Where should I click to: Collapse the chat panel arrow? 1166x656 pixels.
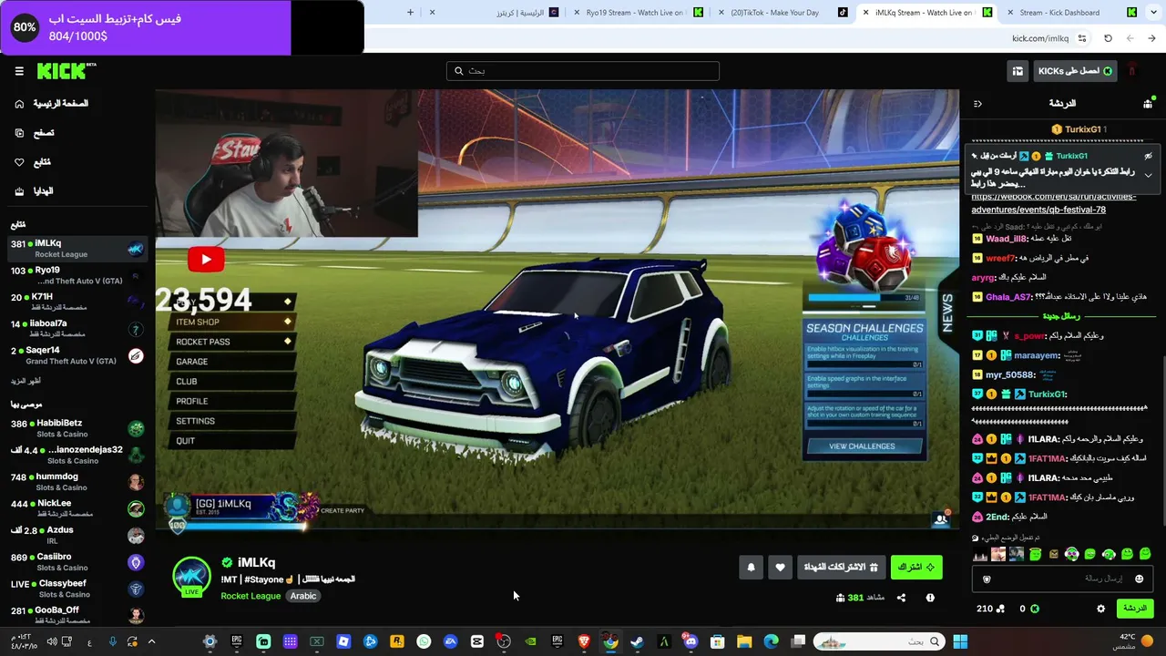(x=977, y=104)
